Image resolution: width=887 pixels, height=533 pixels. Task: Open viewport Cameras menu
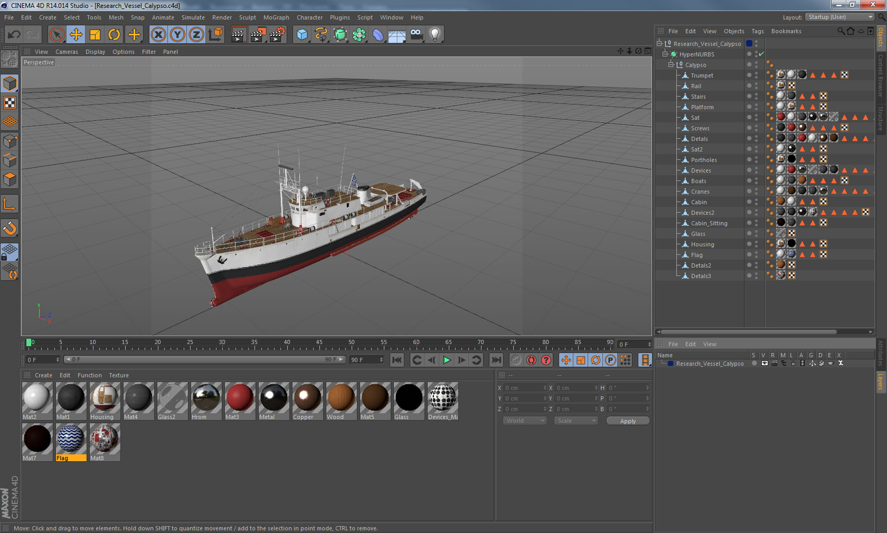[67, 52]
